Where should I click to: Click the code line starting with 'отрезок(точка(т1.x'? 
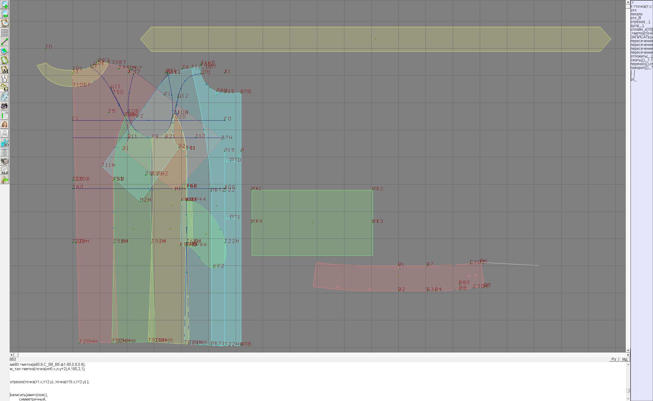pyautogui.click(x=49, y=382)
